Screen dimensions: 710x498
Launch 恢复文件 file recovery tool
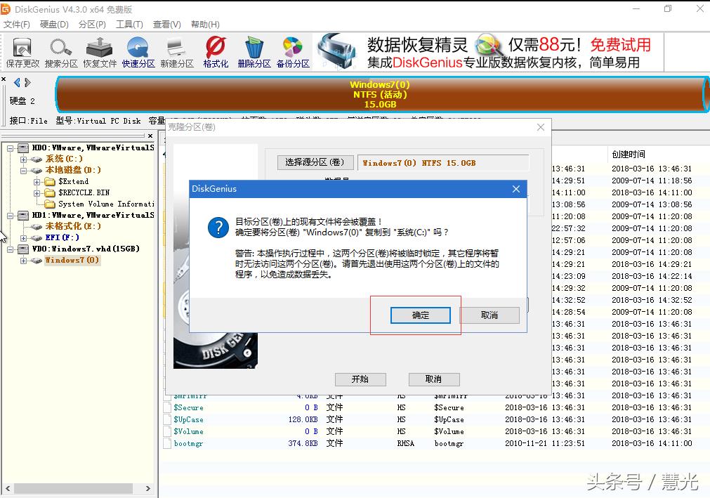coord(99,51)
